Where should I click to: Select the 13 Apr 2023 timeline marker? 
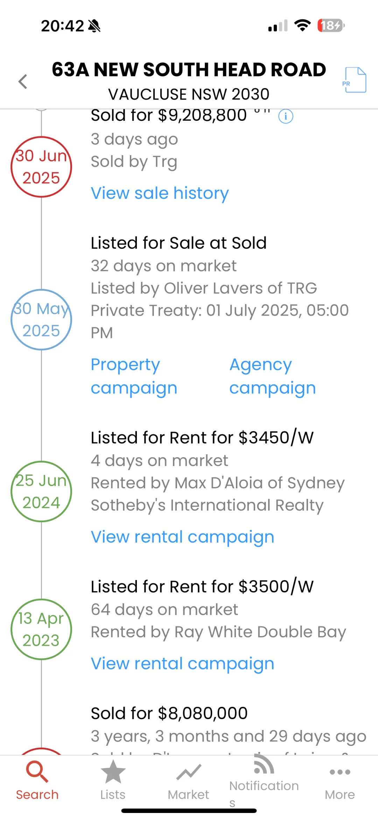tap(41, 629)
